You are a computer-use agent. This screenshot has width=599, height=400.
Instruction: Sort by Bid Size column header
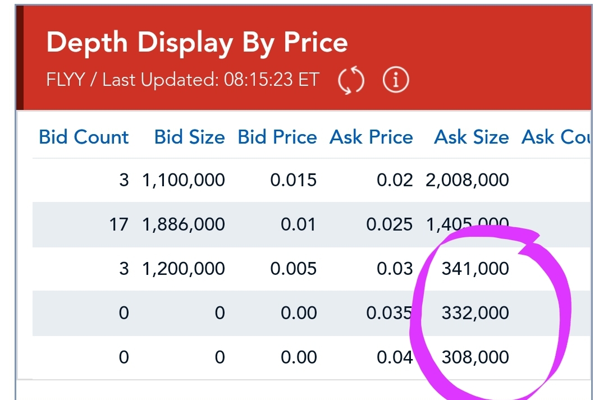point(189,137)
